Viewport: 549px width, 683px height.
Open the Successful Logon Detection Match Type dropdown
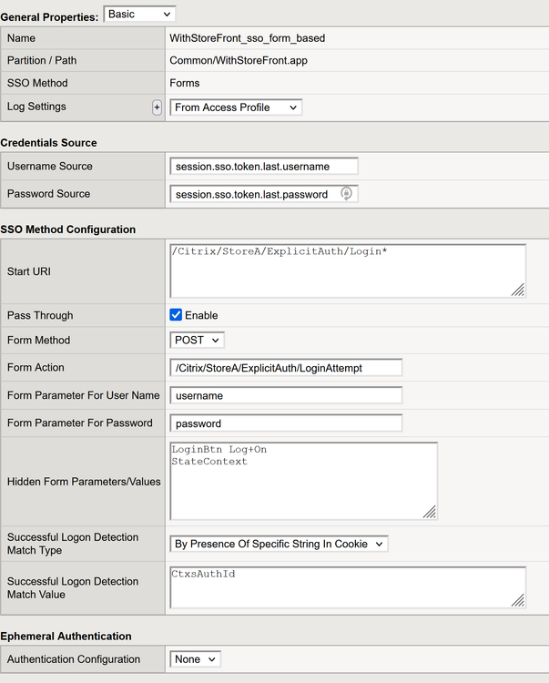(279, 544)
